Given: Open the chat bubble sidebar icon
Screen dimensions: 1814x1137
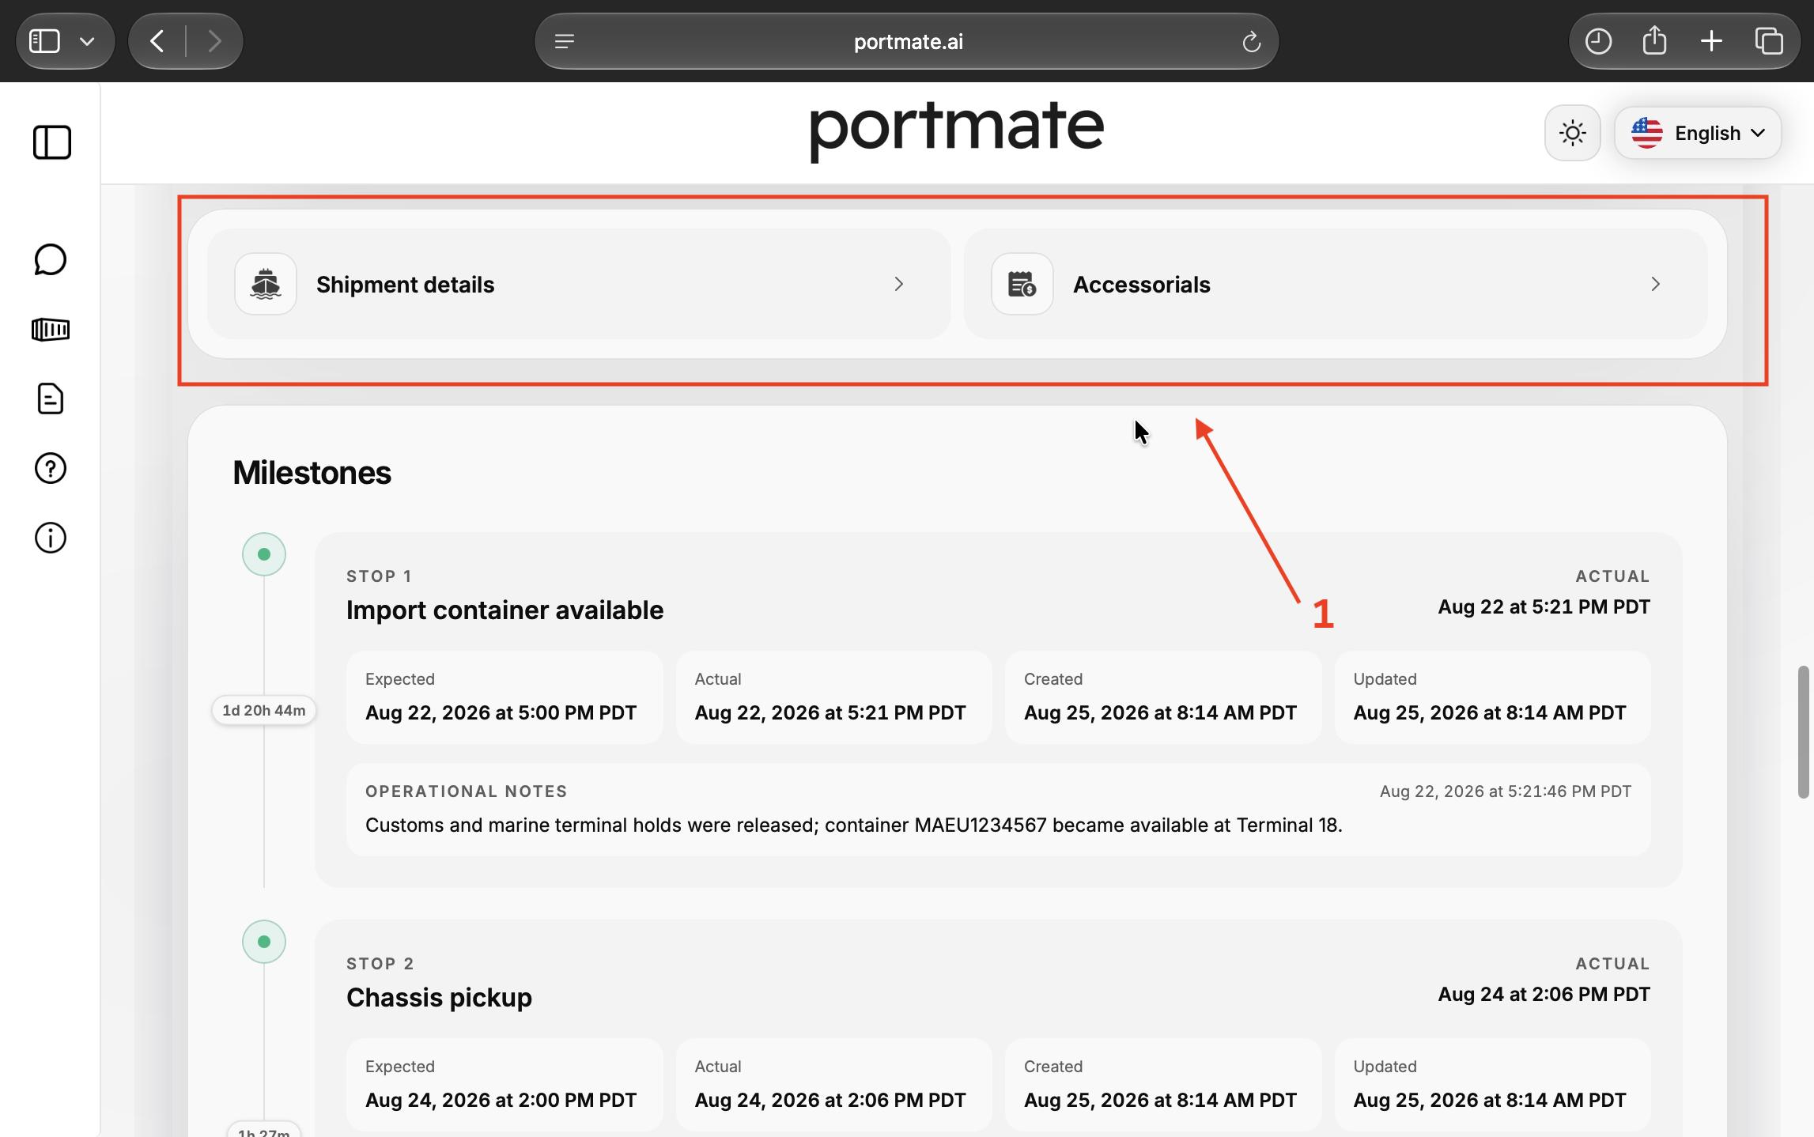Looking at the screenshot, I should 51,259.
